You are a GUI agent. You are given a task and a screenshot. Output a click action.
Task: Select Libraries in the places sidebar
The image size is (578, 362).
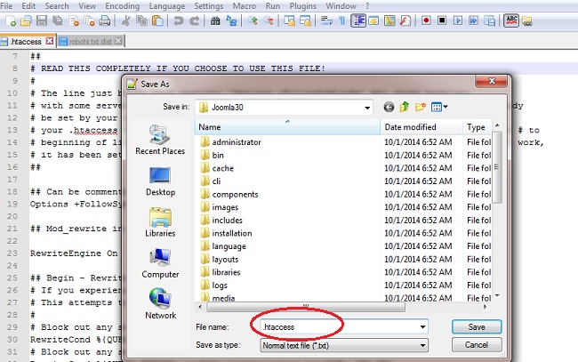coord(160,222)
